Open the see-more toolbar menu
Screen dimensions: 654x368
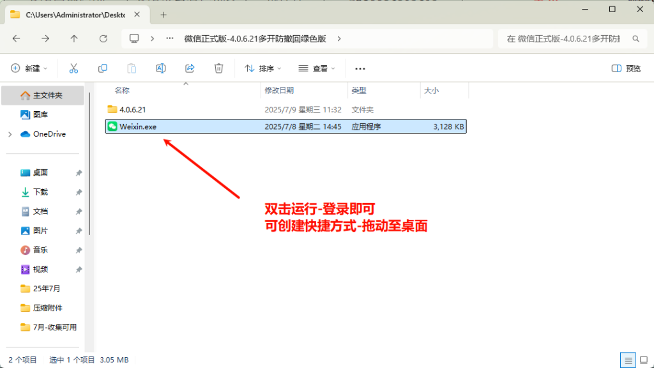(x=360, y=68)
